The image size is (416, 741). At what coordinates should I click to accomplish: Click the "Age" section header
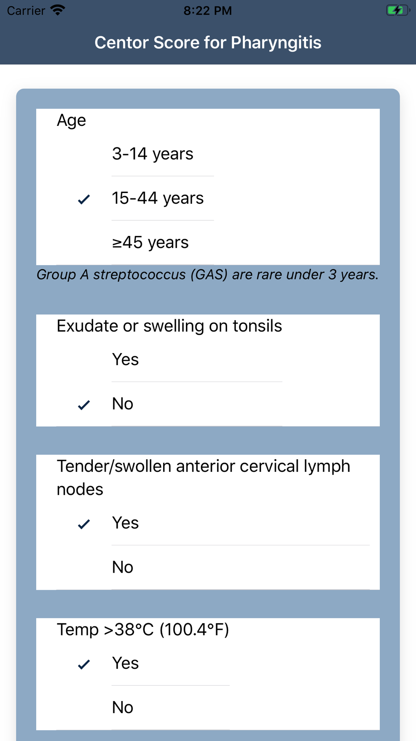pyautogui.click(x=71, y=120)
